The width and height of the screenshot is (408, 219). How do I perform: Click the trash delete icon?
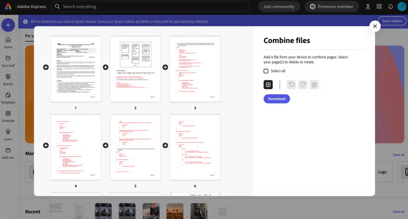(x=314, y=85)
